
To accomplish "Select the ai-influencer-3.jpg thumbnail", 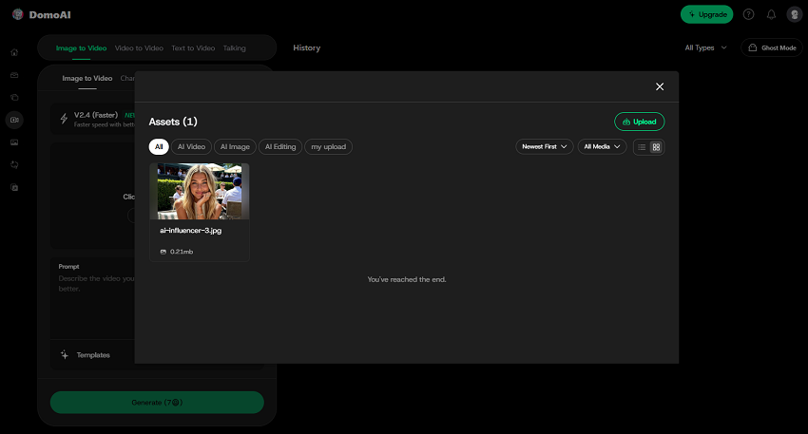I will 200,192.
